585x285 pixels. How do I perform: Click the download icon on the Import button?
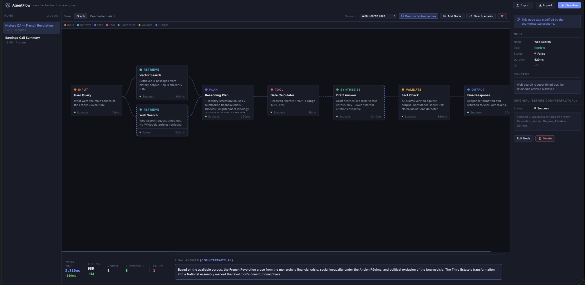(540, 5)
